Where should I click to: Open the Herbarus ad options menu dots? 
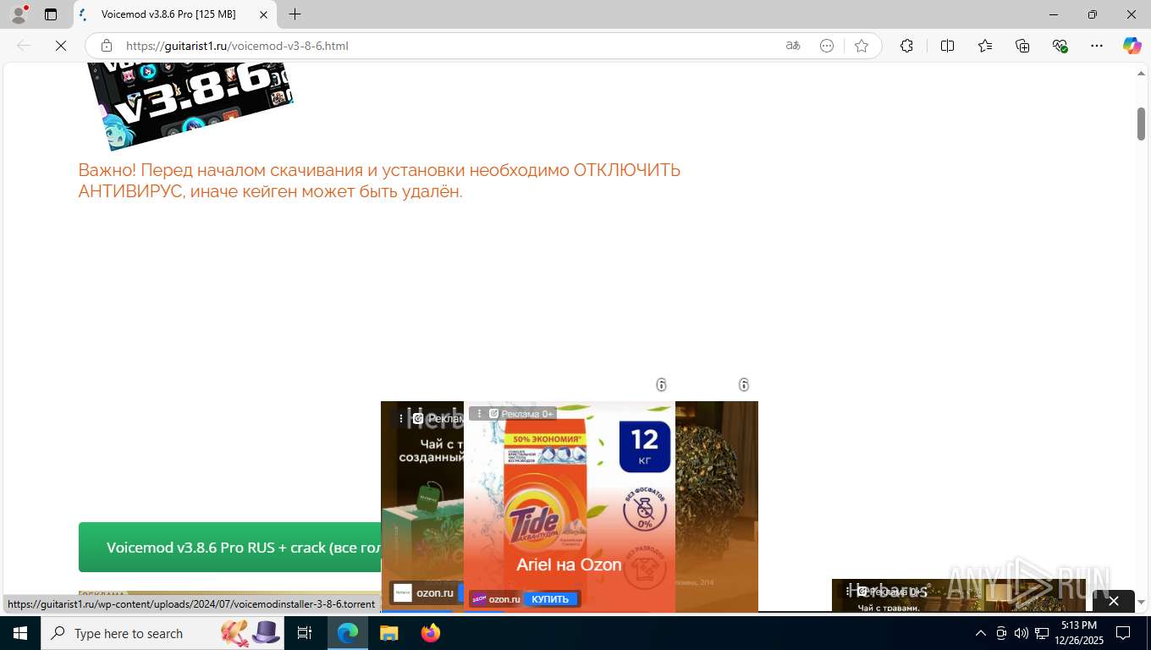[x=401, y=418]
